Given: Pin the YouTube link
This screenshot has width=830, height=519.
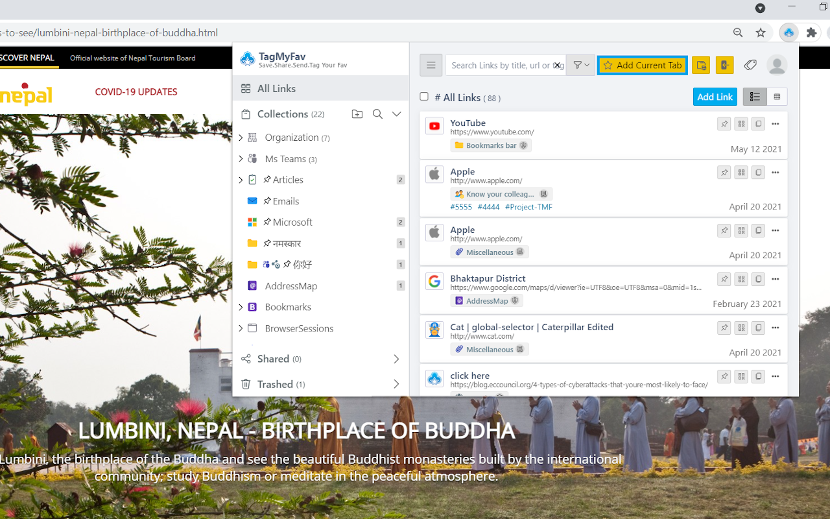Looking at the screenshot, I should pos(724,123).
